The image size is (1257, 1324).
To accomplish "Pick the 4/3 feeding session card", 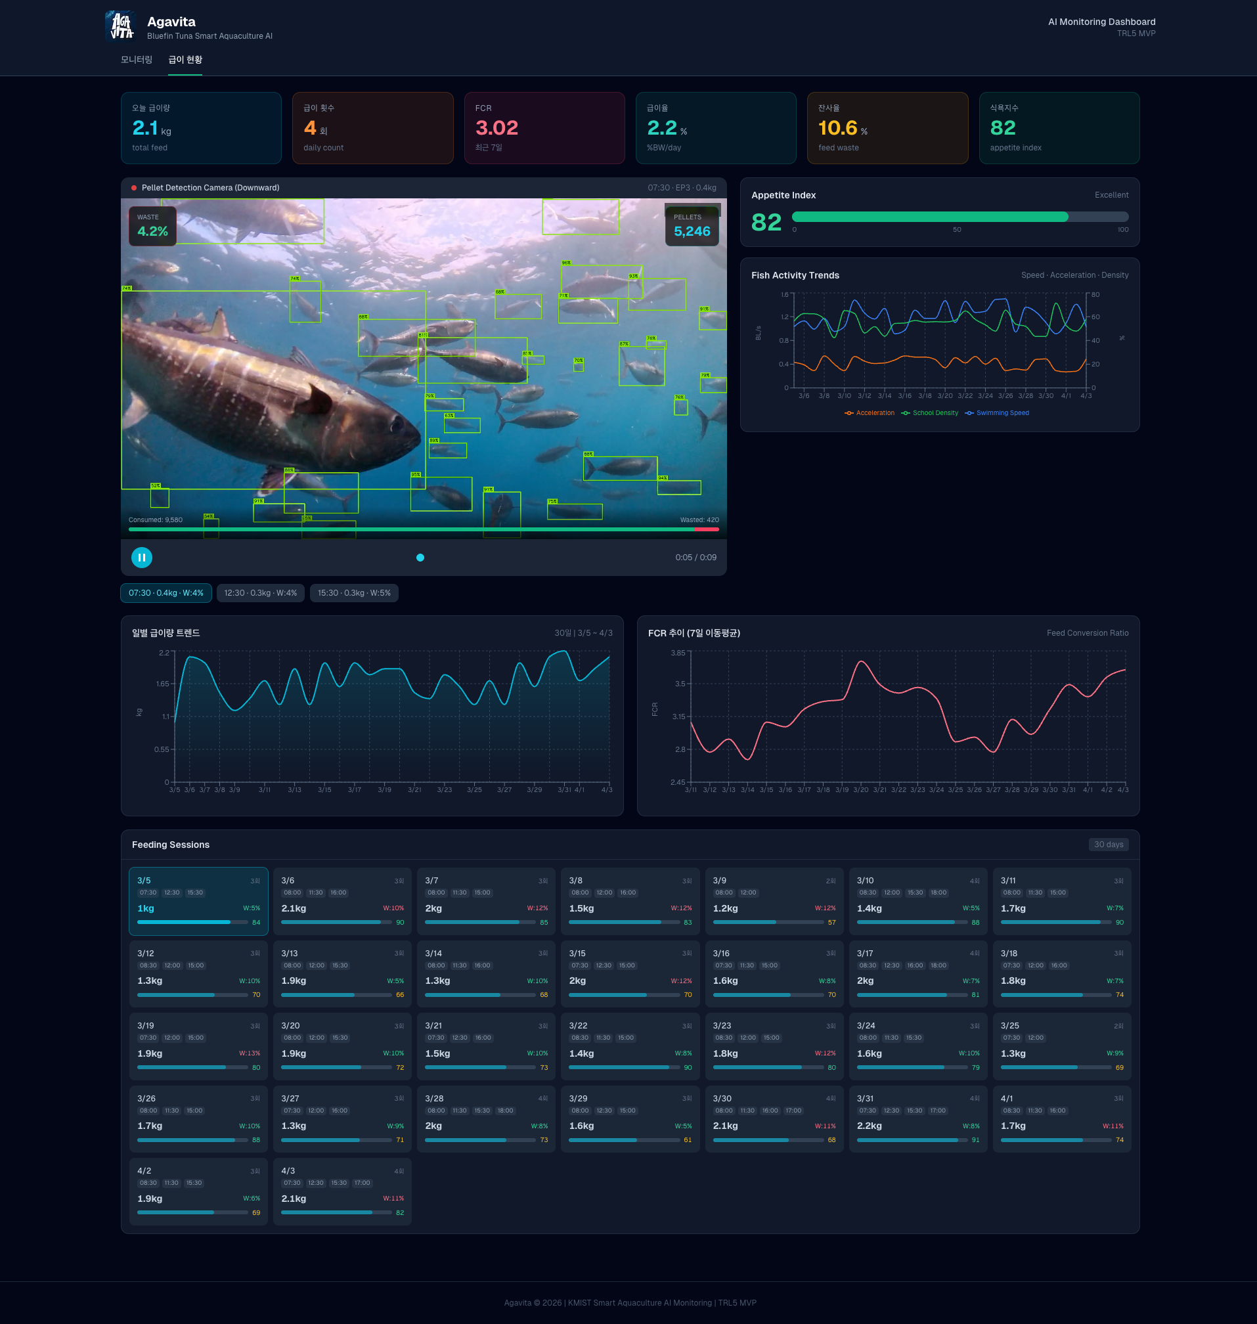I will tap(342, 1191).
